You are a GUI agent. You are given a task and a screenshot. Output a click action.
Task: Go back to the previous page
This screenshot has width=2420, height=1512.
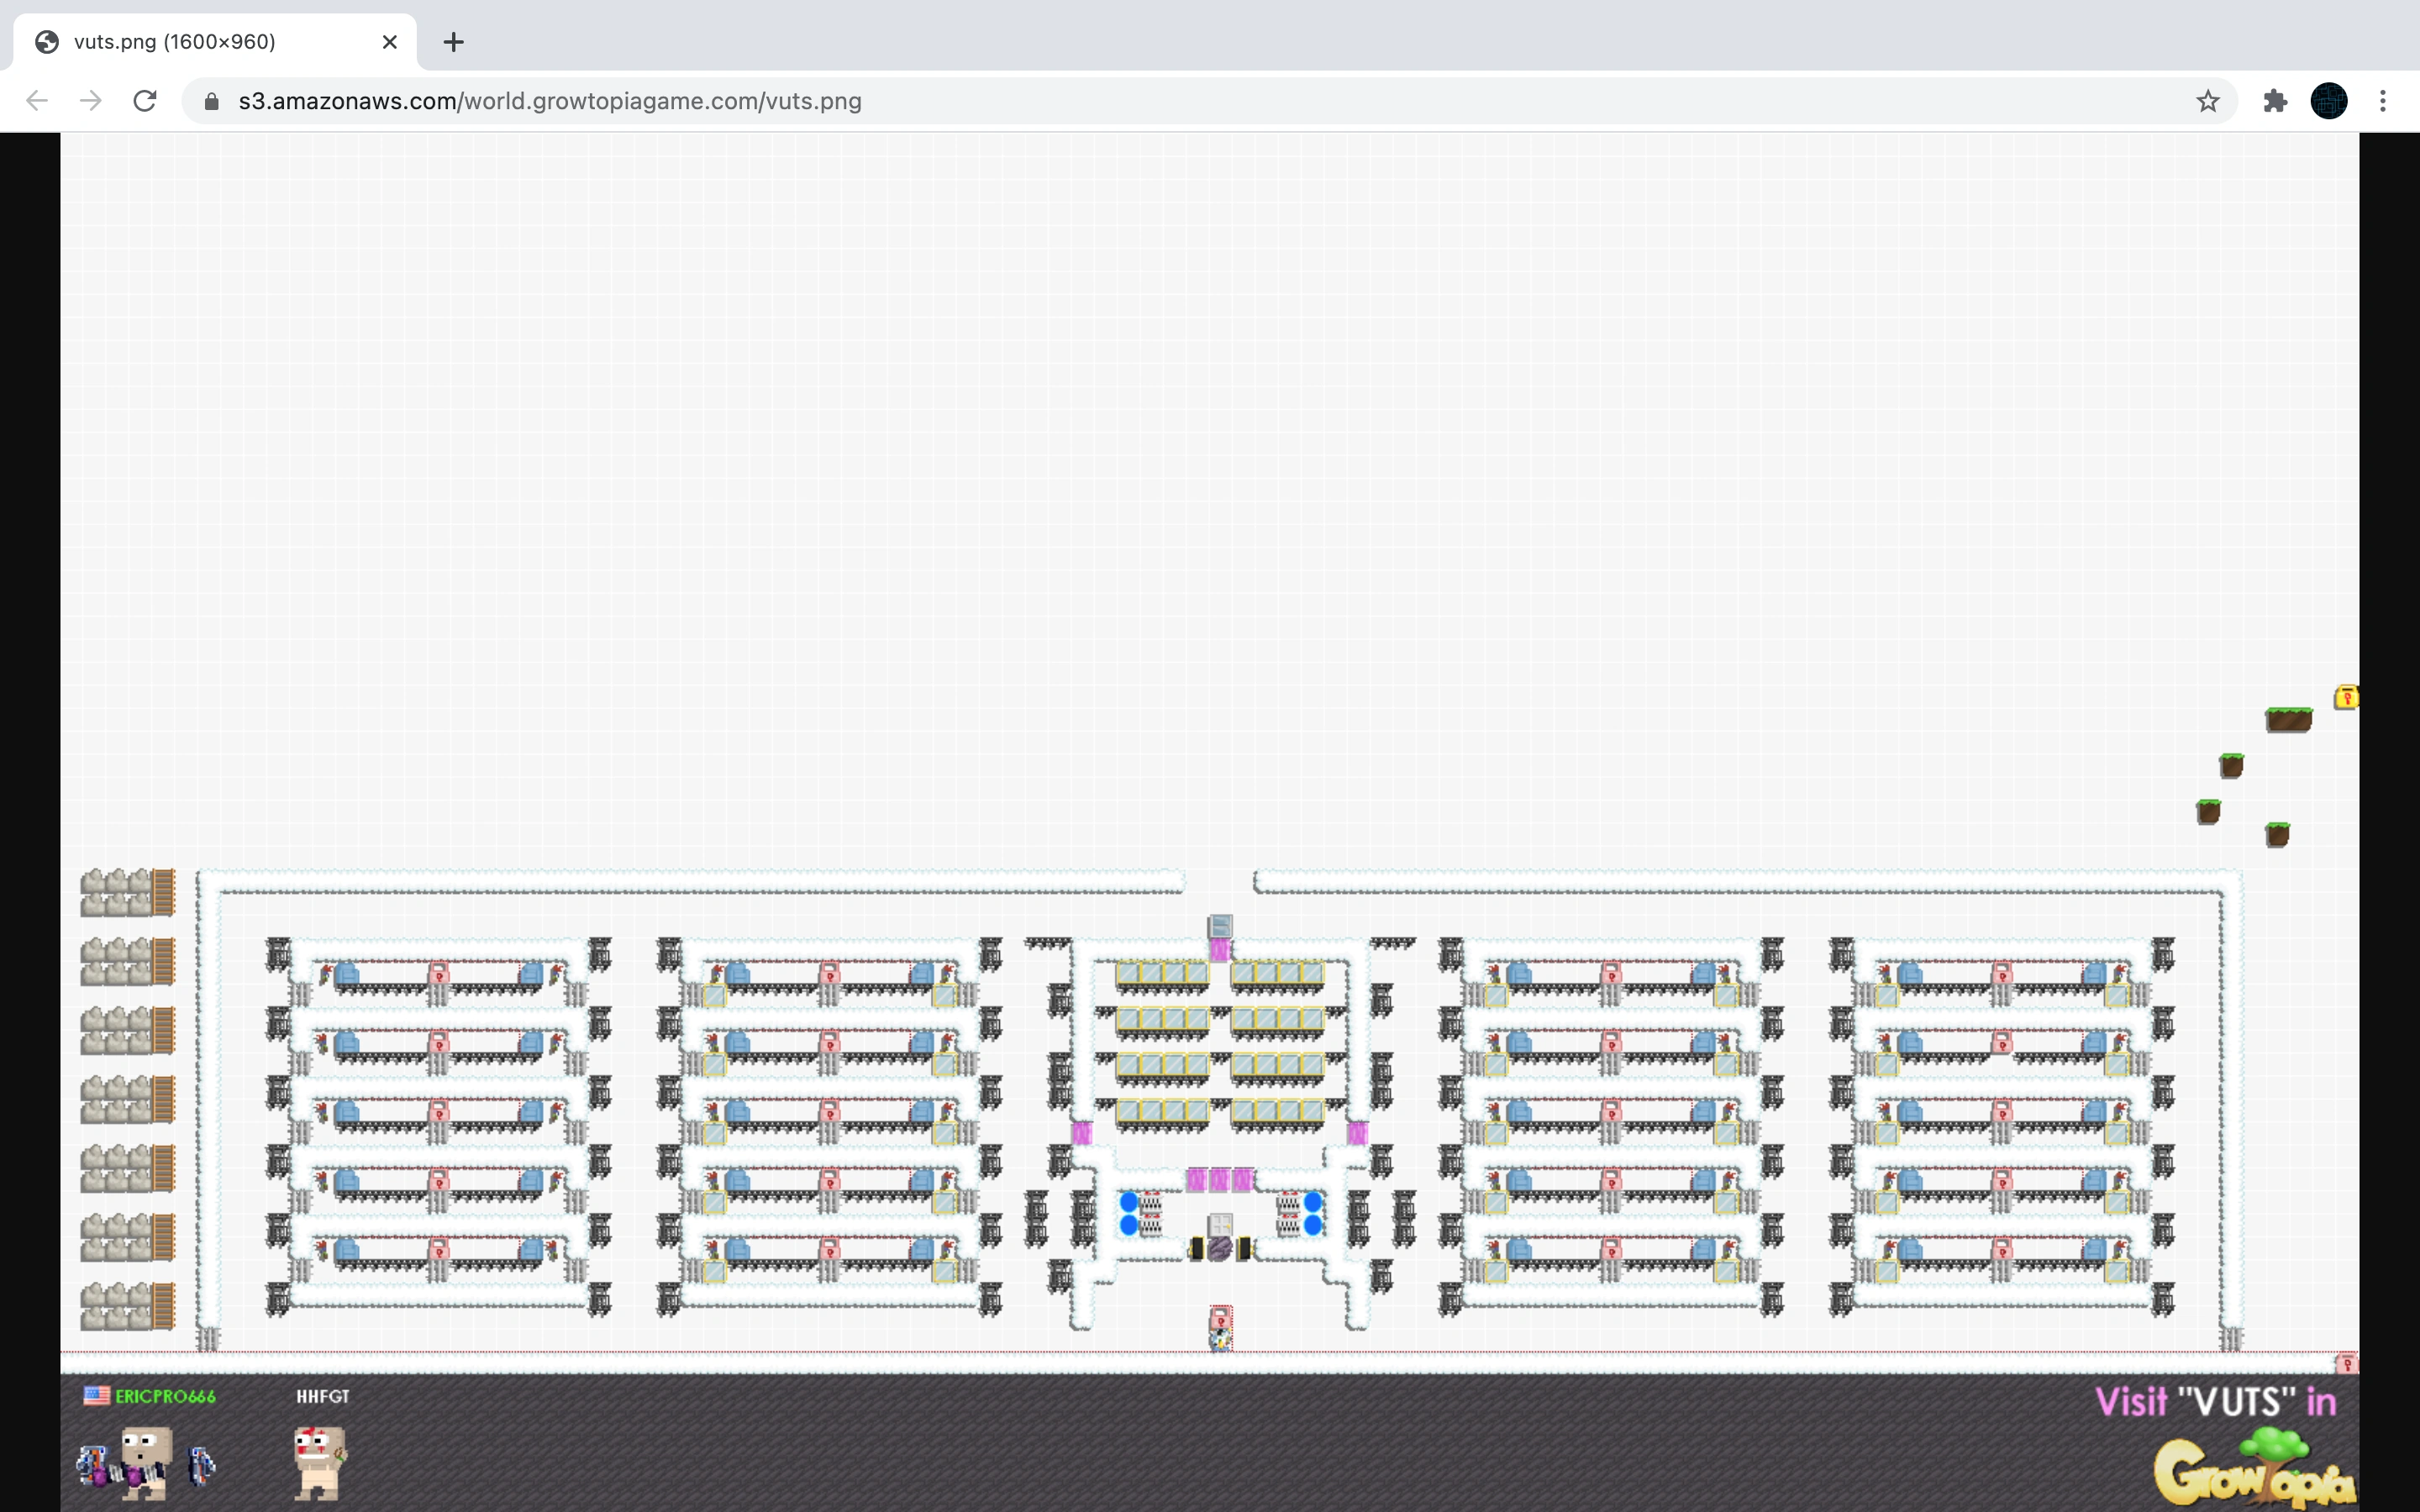pos(37,101)
